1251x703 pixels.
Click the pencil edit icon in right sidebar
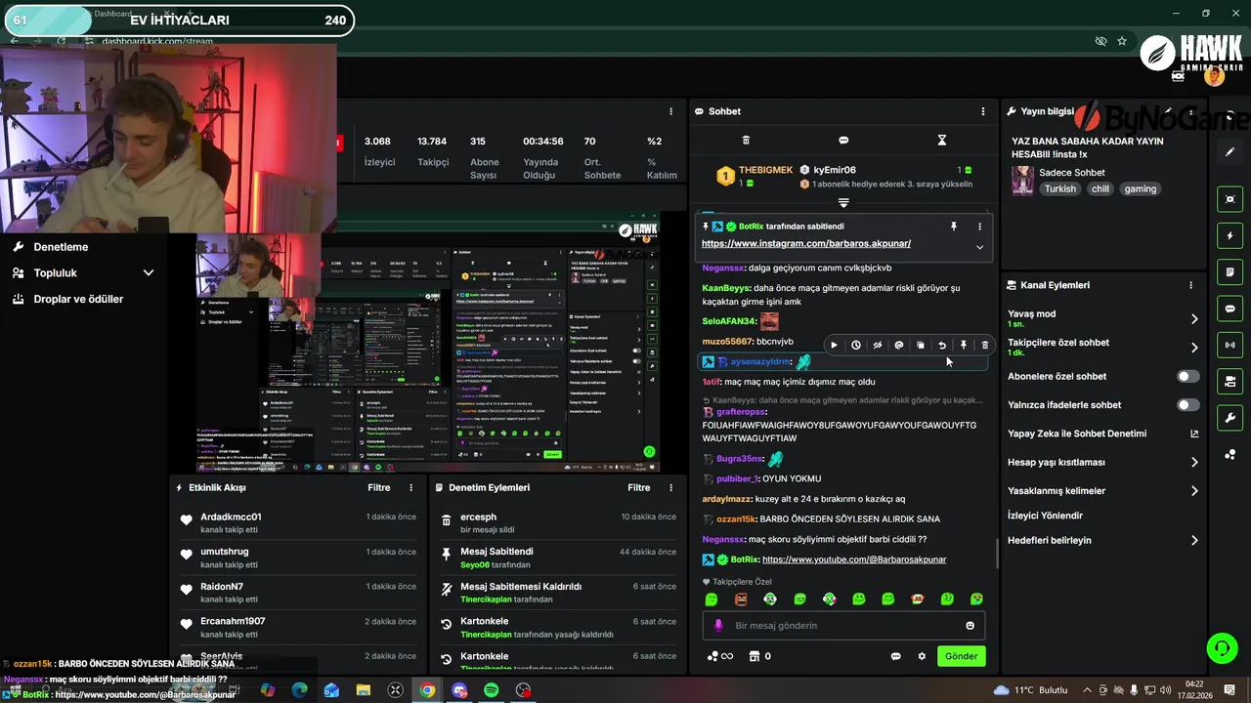1230,152
